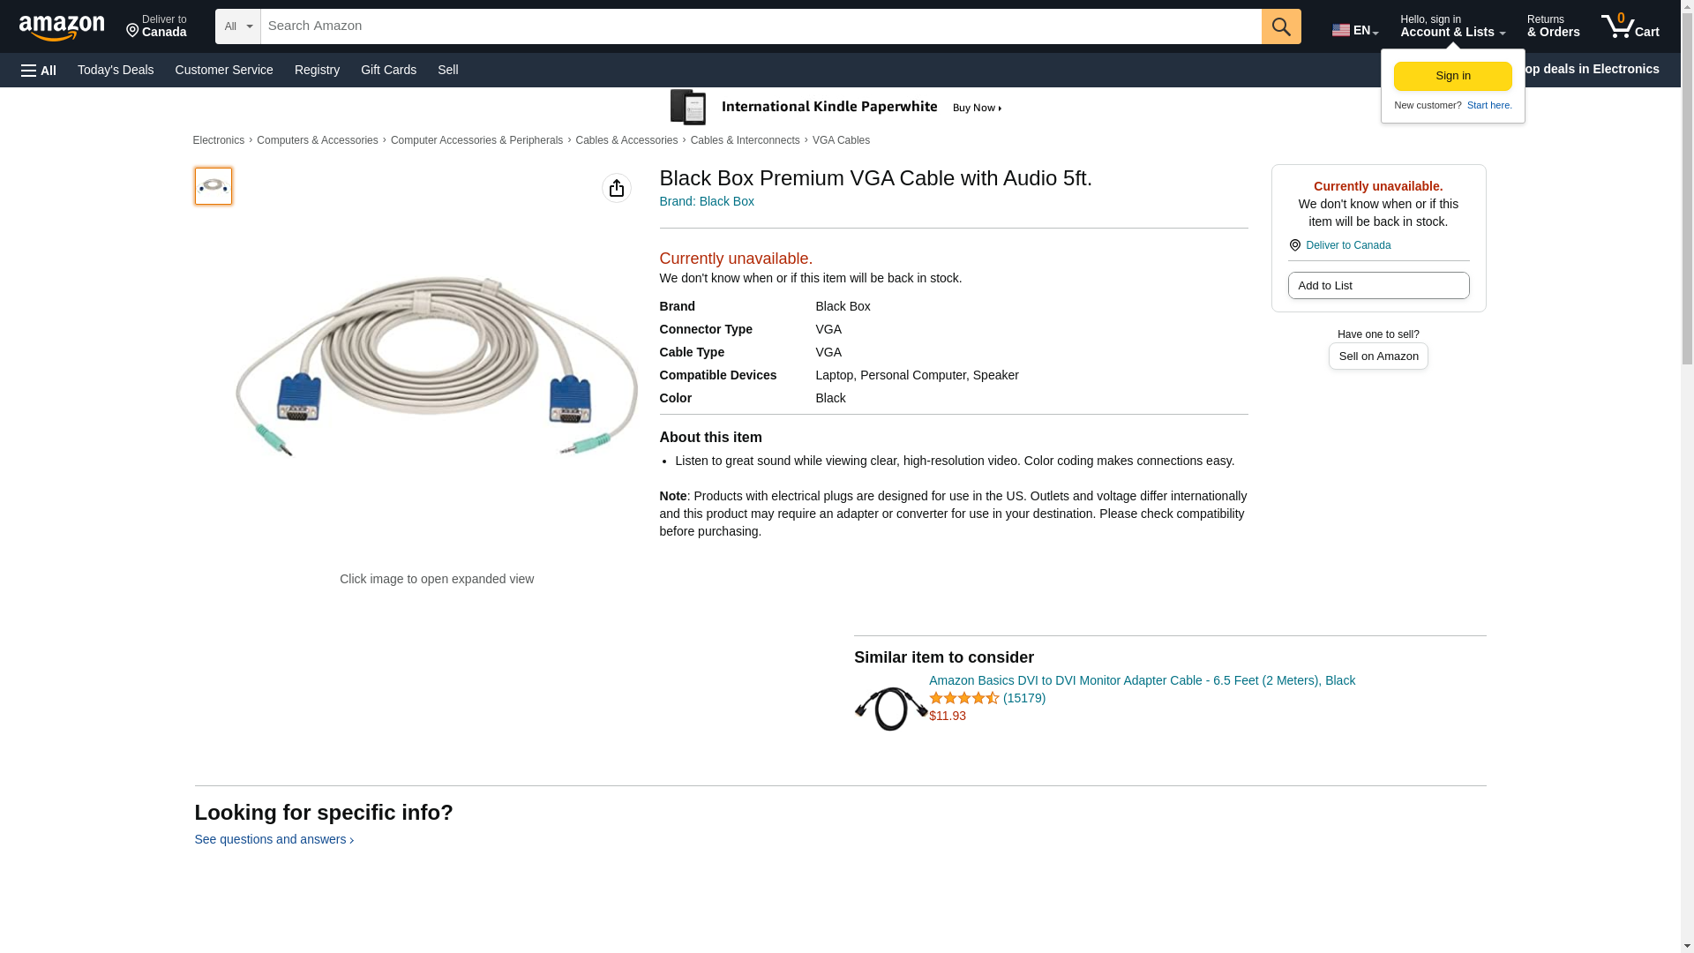1694x953 pixels.
Task: Focus the Search Amazon input field
Action: pos(761,26)
